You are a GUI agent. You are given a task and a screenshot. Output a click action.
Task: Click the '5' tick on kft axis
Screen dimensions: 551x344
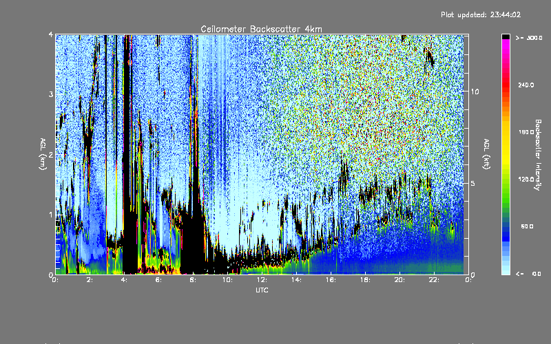click(x=472, y=184)
